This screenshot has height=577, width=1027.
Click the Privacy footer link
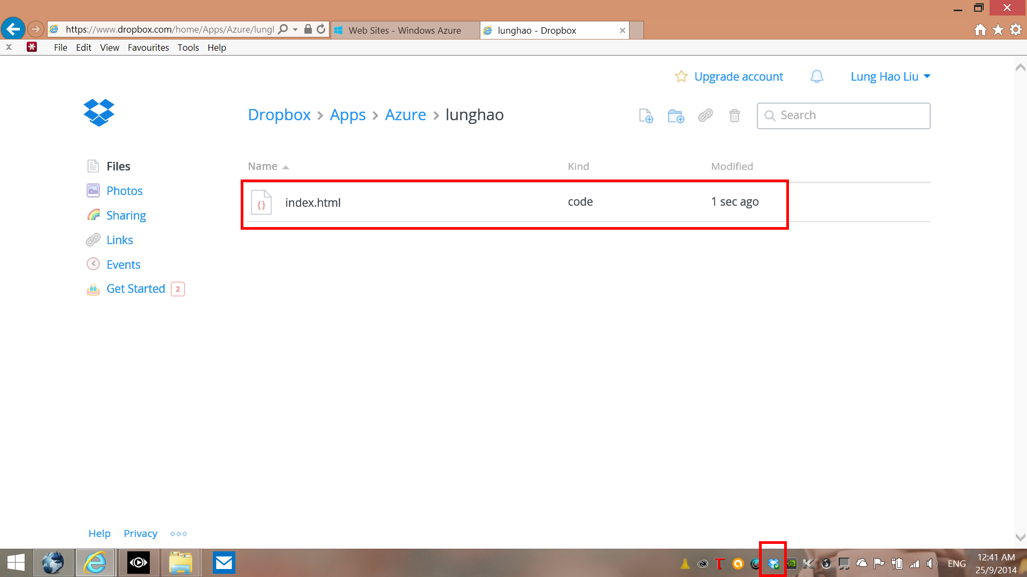(140, 533)
